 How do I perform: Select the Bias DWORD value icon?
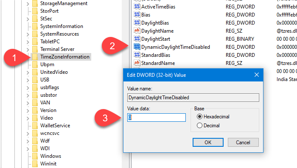[137, 14]
